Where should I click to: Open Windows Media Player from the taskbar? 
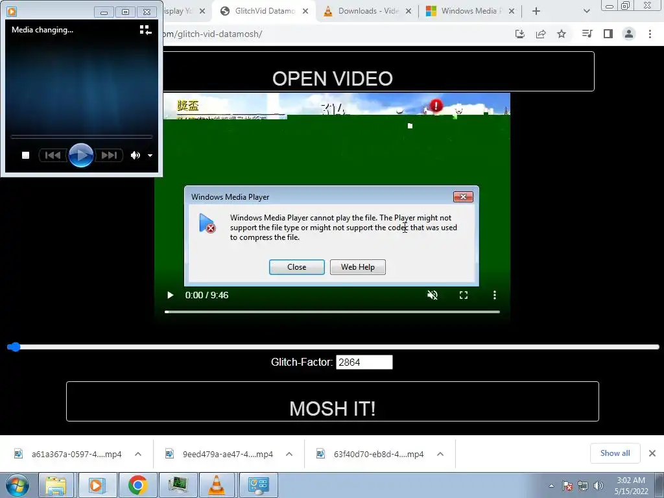tap(97, 485)
